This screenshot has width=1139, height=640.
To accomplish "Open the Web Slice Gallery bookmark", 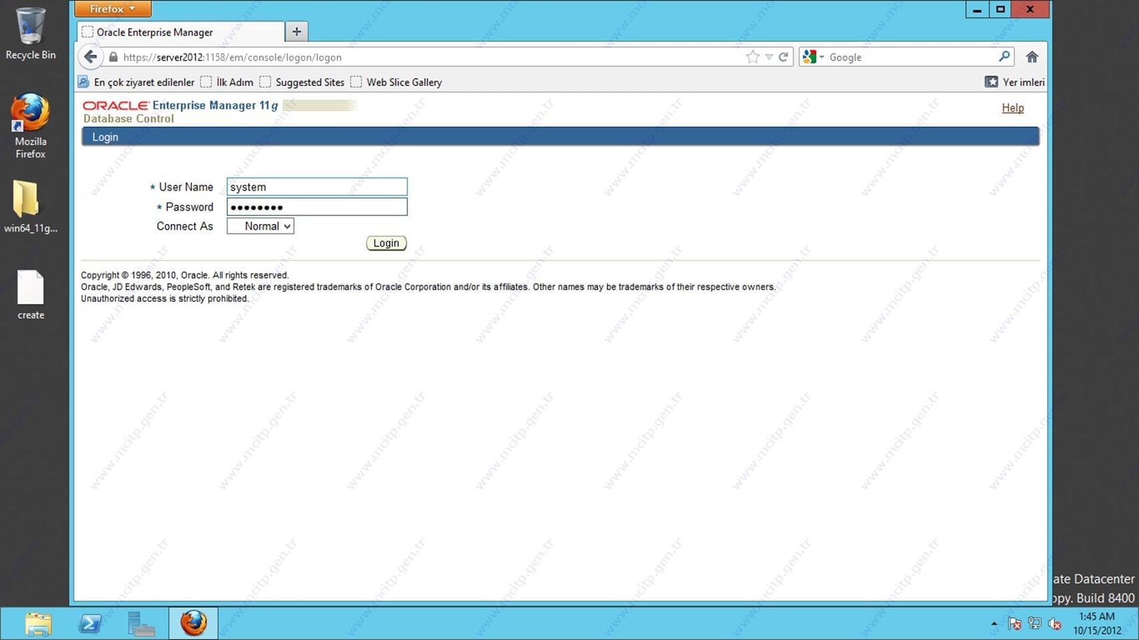I will (x=397, y=82).
